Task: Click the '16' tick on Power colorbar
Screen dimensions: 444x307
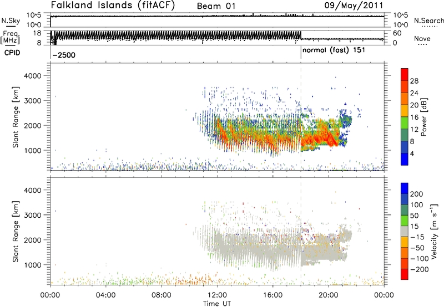Action: click(414, 117)
